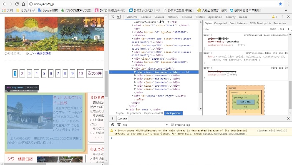Click the styles Filter input field
292x165 pixels.
click(236, 29)
